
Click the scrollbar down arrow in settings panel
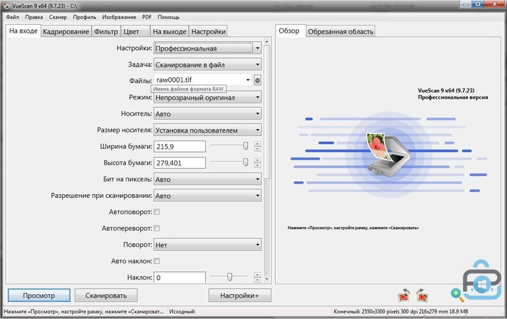[x=267, y=279]
